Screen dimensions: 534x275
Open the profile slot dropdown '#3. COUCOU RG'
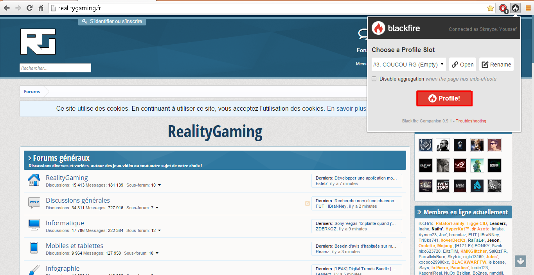coord(409,65)
